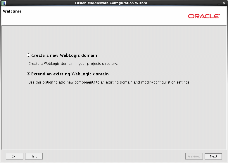Click empty space between Help and Previous buttons
This screenshot has width=228, height=163.
(x=114, y=156)
